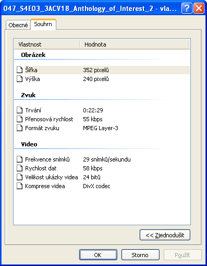Close the properties dialog window
The image size is (207, 266).
[199, 8]
